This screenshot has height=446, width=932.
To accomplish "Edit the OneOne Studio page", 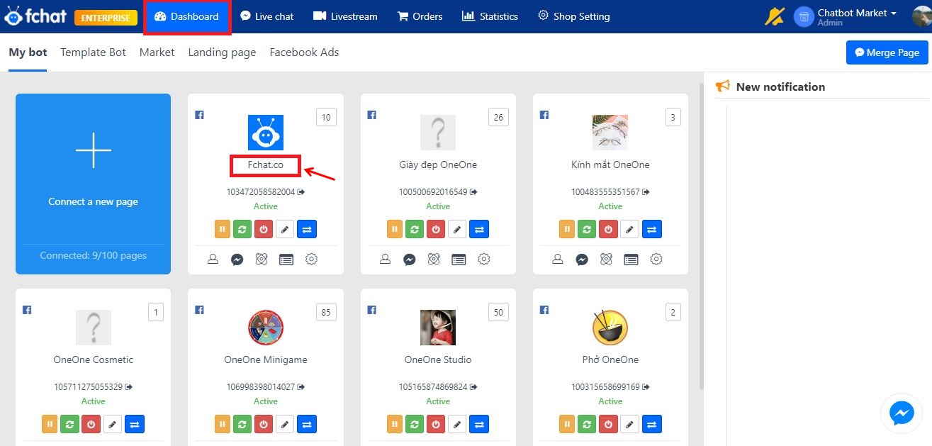I will click(x=458, y=424).
